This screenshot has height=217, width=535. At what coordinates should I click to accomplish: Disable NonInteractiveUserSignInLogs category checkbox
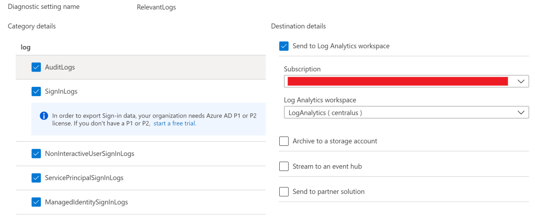coord(36,154)
